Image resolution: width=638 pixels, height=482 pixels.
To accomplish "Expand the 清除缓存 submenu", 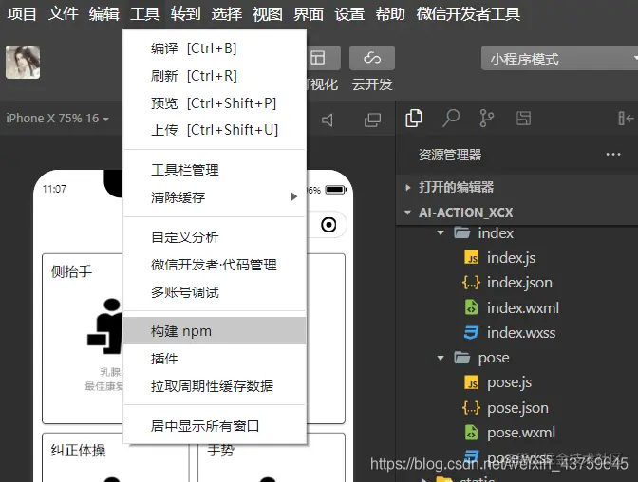I will (215, 197).
